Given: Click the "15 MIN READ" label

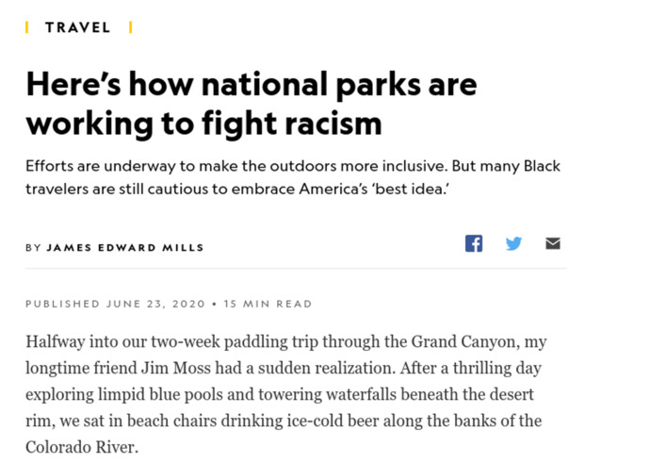Looking at the screenshot, I should (x=268, y=304).
